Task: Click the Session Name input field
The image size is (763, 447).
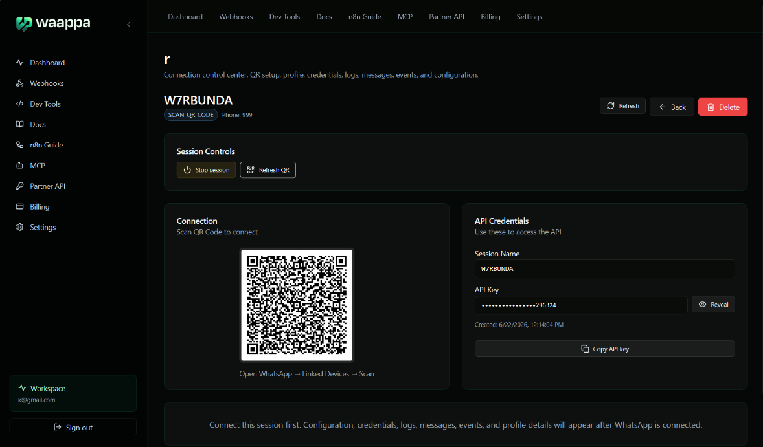Action: click(605, 268)
